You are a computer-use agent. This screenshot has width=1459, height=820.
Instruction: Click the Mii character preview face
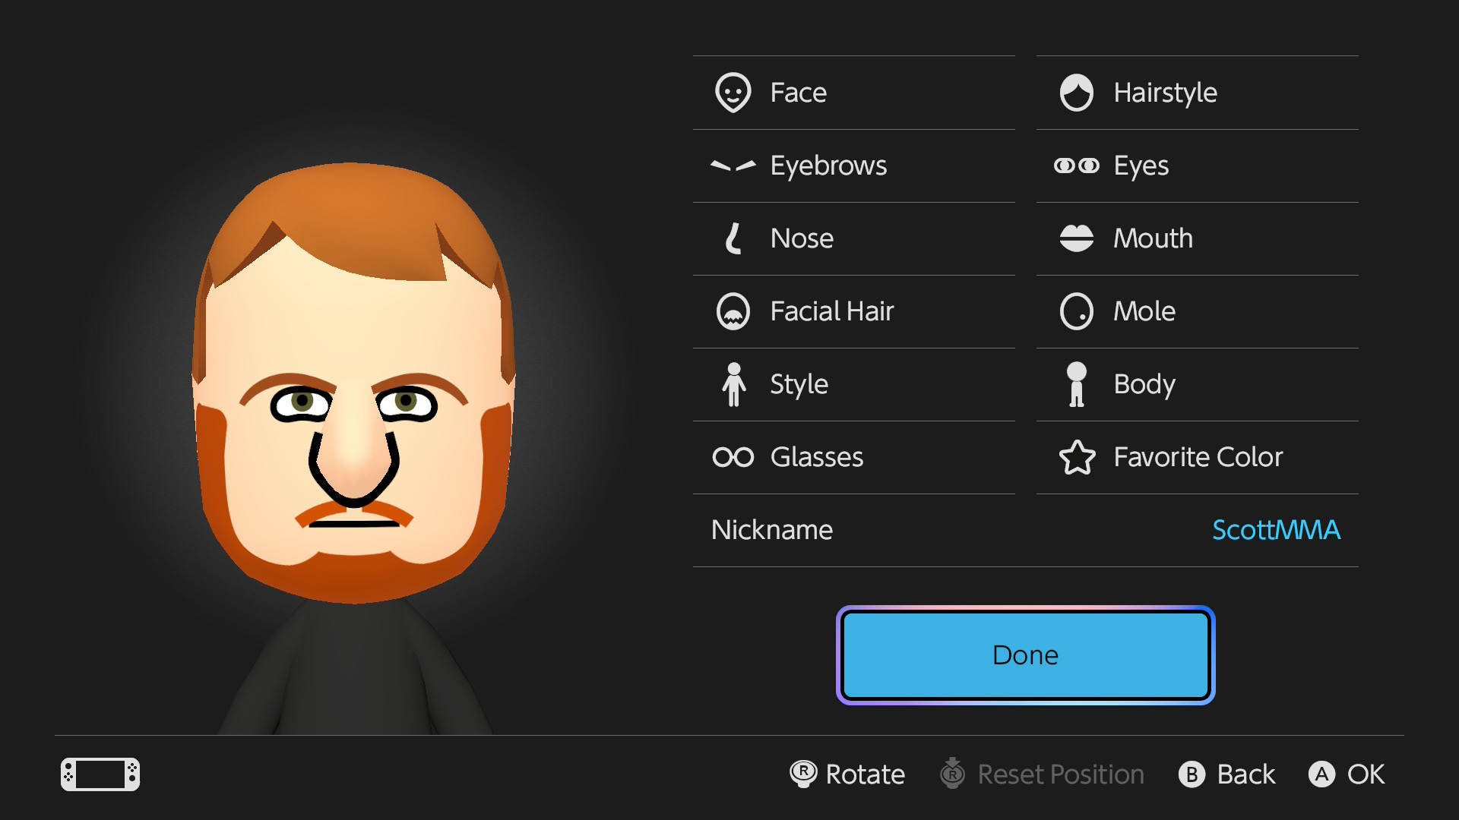[353, 383]
